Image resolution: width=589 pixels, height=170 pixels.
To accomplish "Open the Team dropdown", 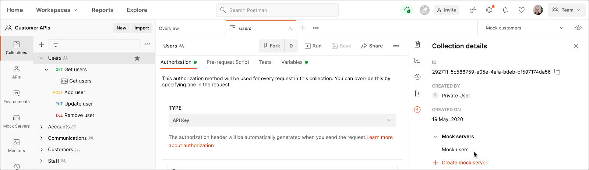I will coord(566,10).
